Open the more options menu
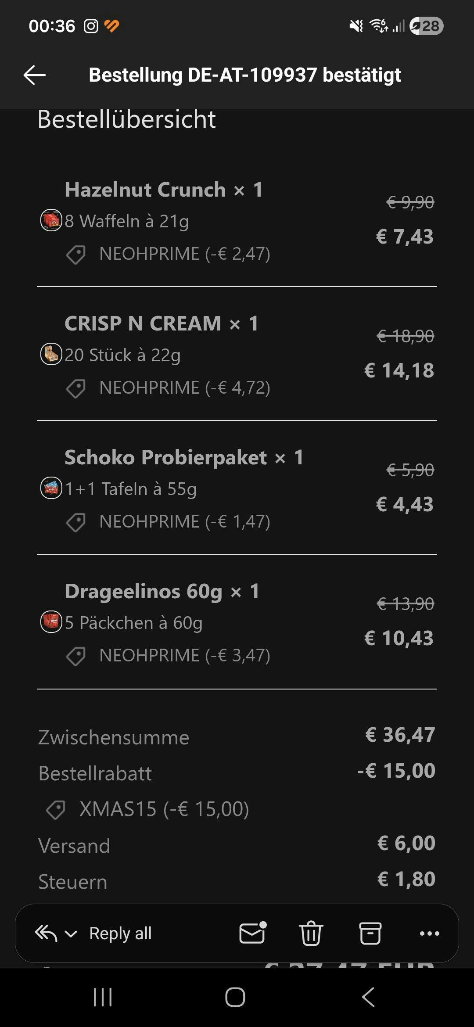The height and width of the screenshot is (1027, 474). pos(429,933)
